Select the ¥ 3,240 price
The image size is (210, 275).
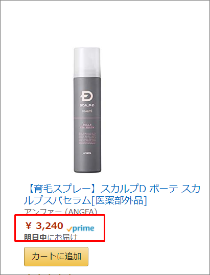(44, 226)
